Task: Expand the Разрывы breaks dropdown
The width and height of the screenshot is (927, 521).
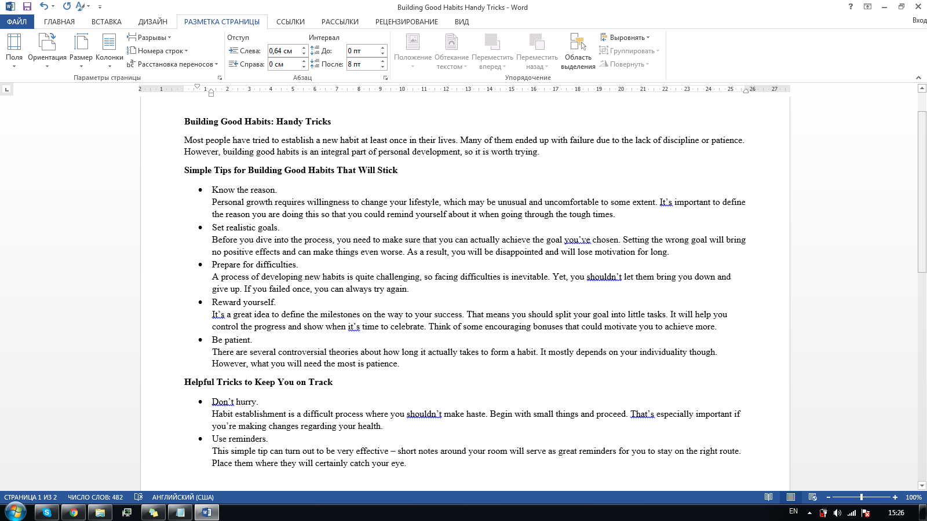Action: [x=149, y=38]
